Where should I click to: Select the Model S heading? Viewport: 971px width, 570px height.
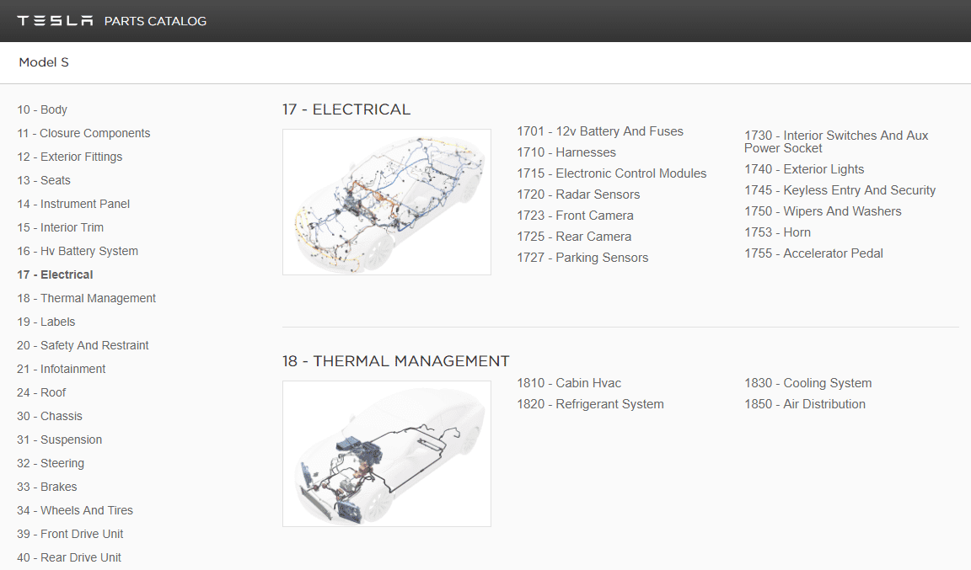(44, 62)
